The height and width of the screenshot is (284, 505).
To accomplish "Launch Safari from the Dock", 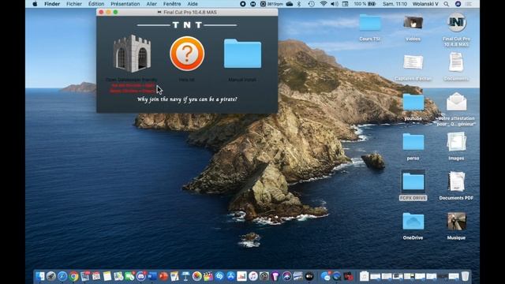I will tap(62, 276).
